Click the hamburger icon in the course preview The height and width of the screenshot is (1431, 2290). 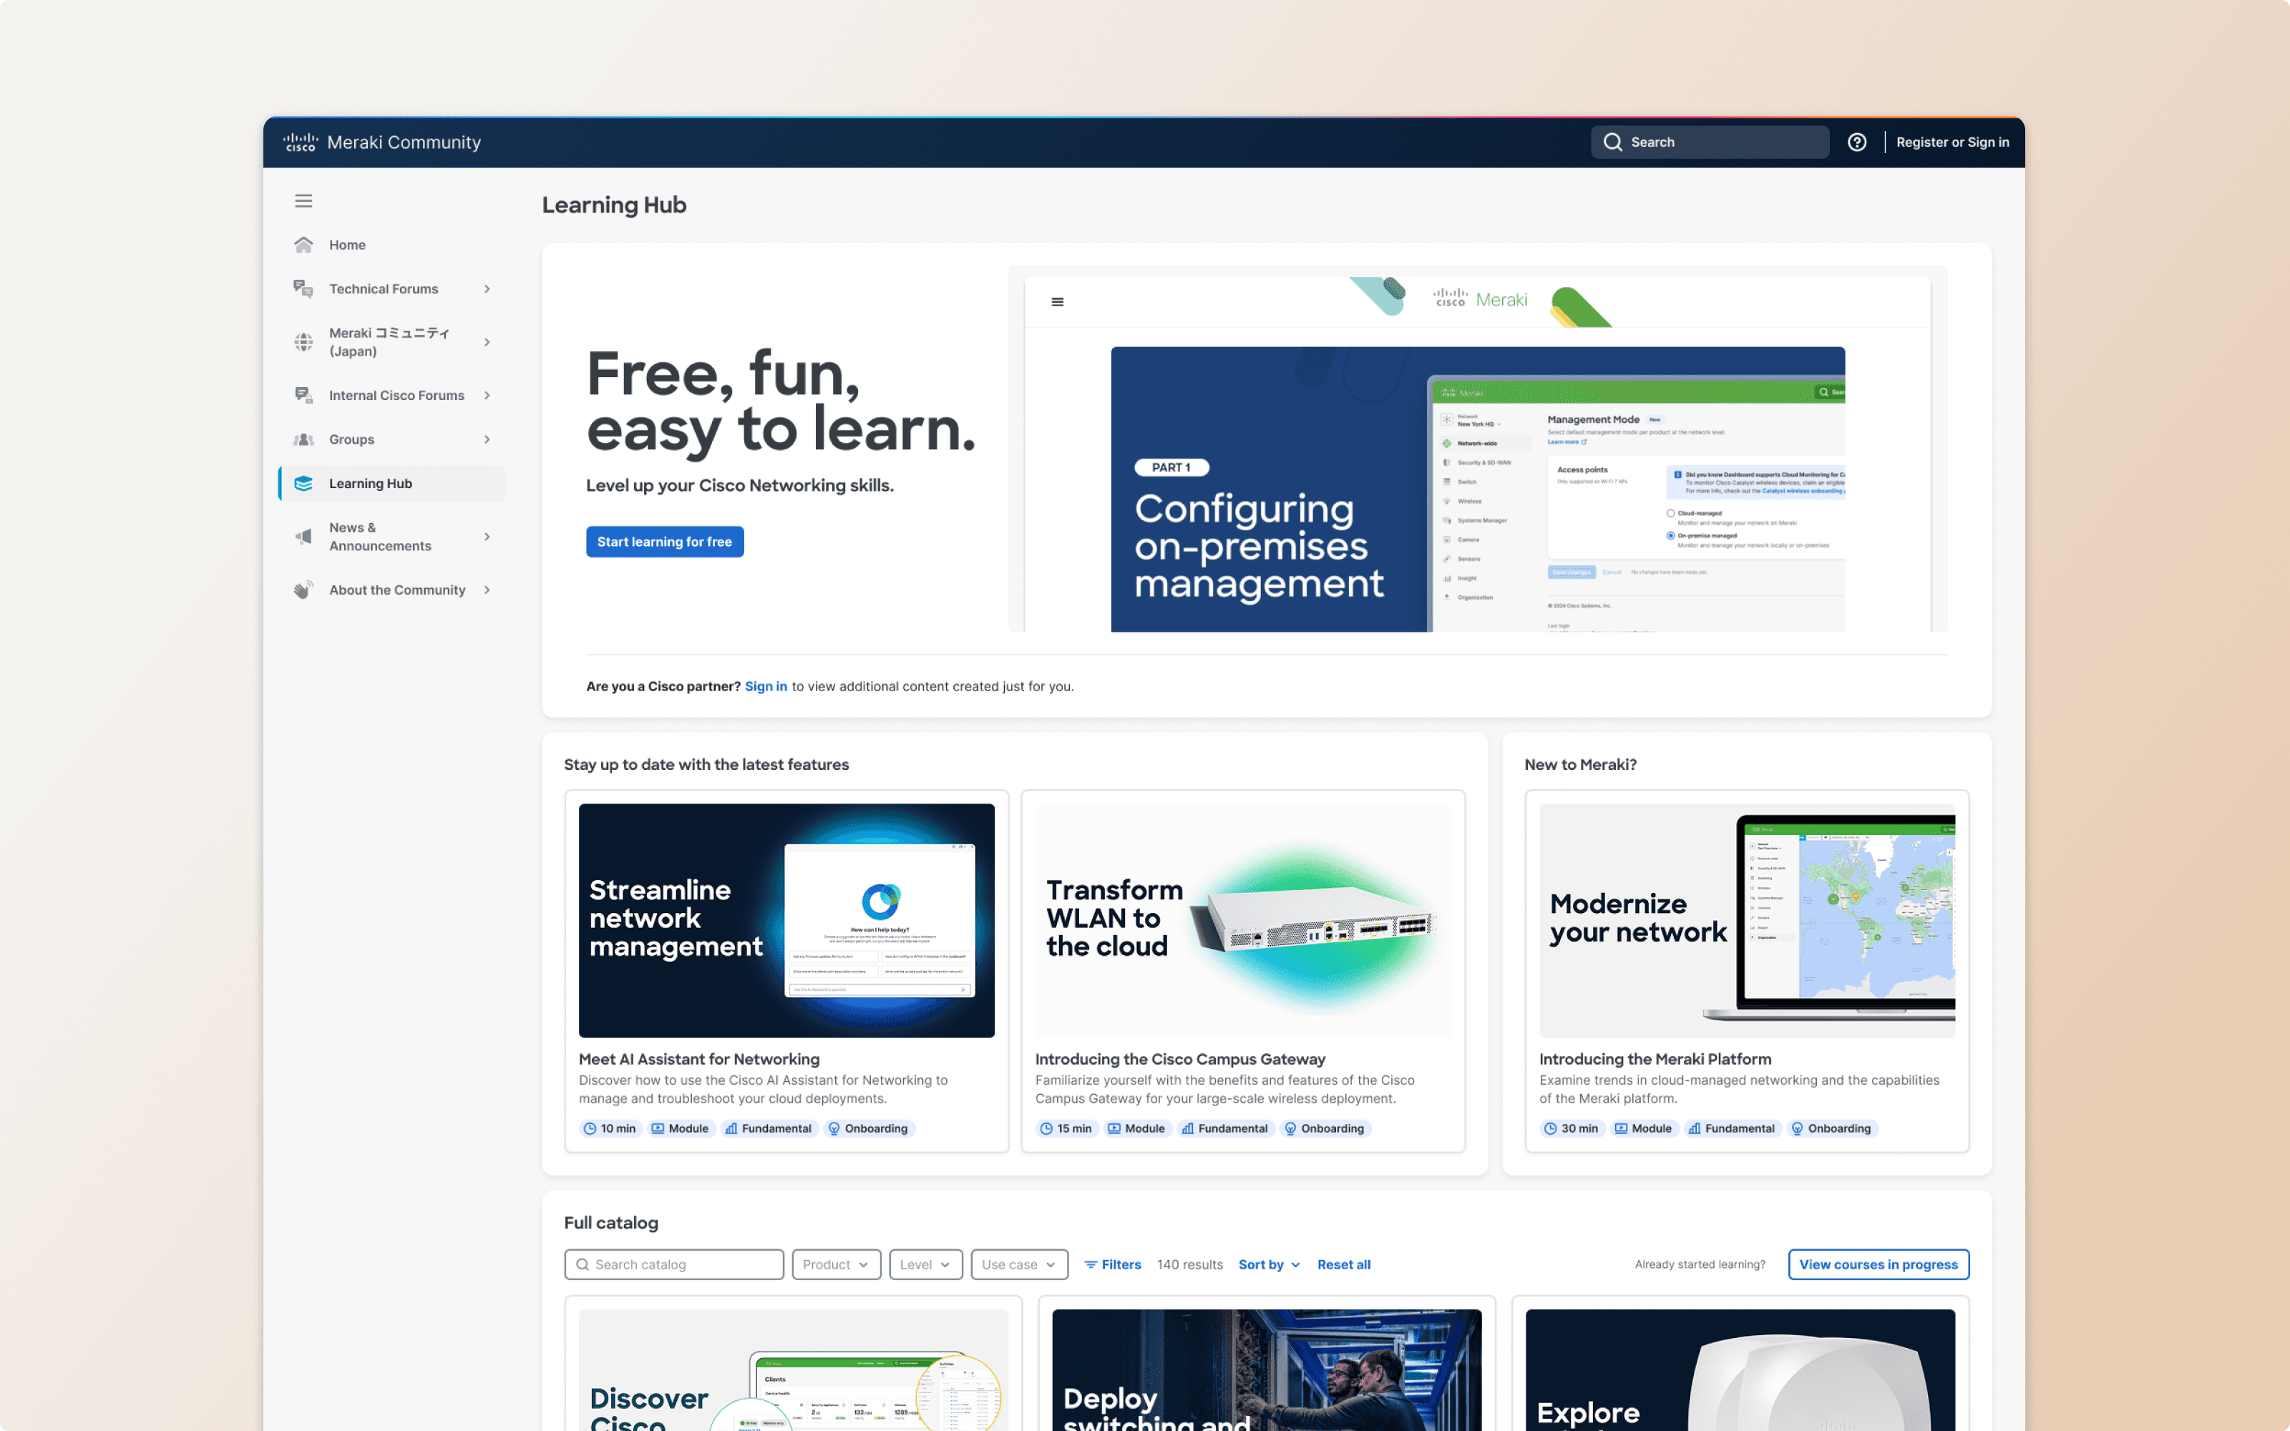(1057, 302)
